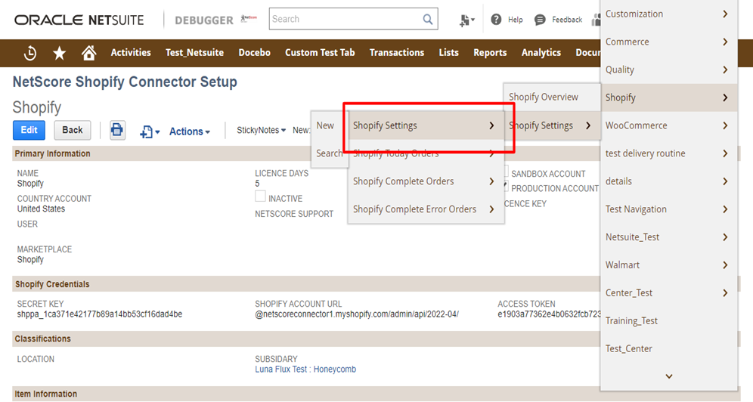The width and height of the screenshot is (753, 402).
Task: Select the Walmart menu entry
Action: click(668, 264)
